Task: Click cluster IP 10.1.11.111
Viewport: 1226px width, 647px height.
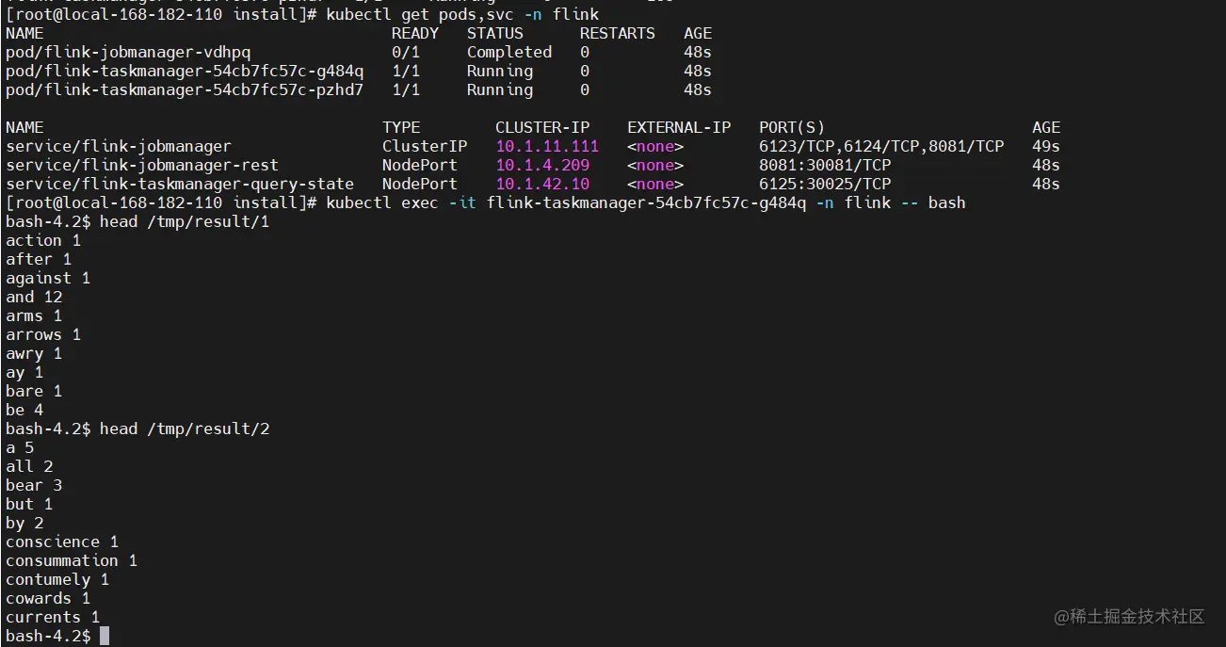Action: coord(547,147)
